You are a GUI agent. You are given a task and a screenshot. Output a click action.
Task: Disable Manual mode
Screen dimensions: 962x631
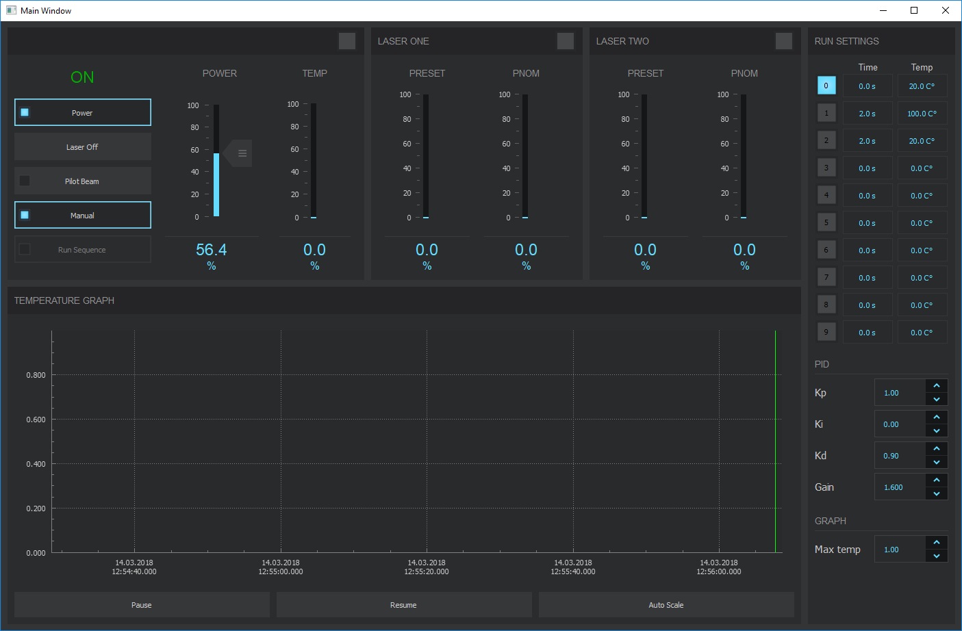25,215
